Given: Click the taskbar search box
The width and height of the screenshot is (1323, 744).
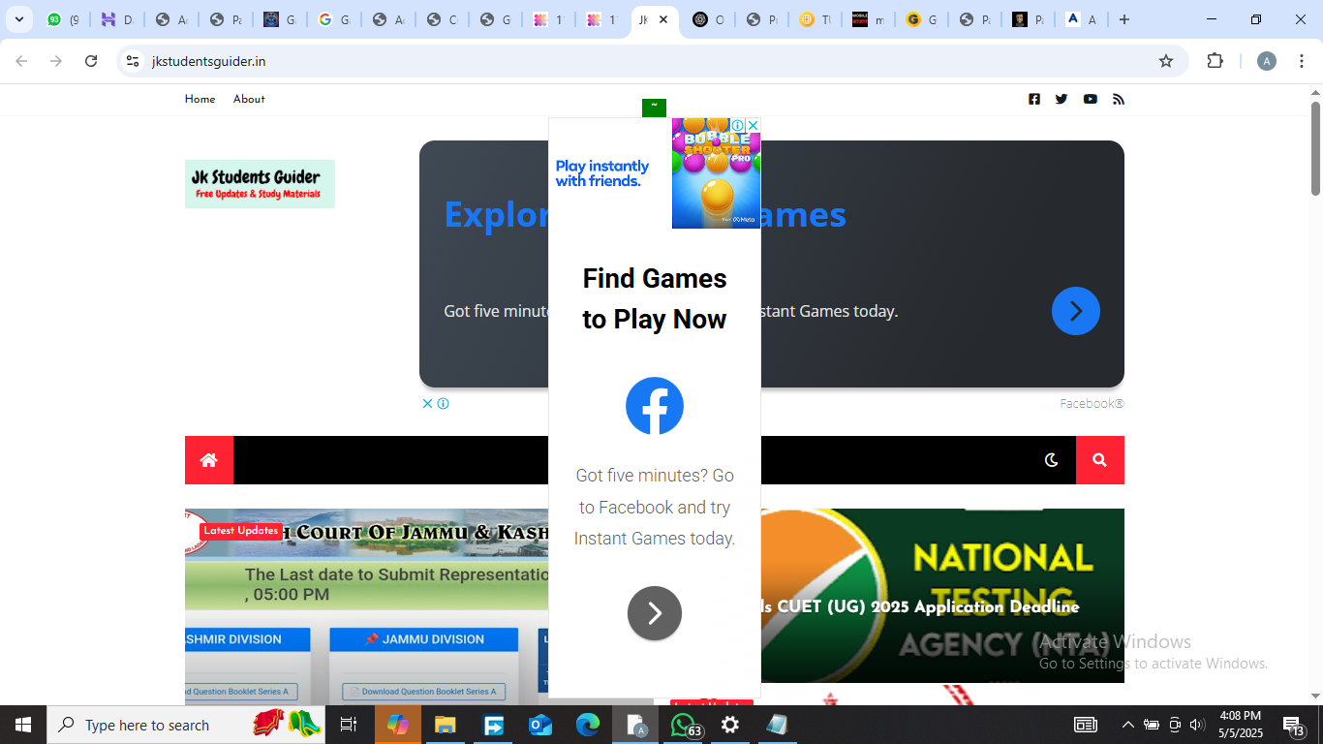Looking at the screenshot, I should [186, 725].
